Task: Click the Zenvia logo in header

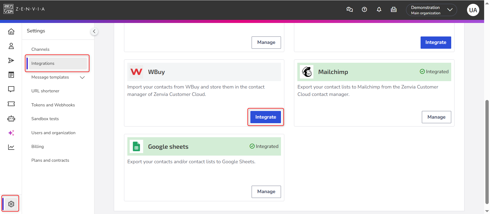Action: 24,9
